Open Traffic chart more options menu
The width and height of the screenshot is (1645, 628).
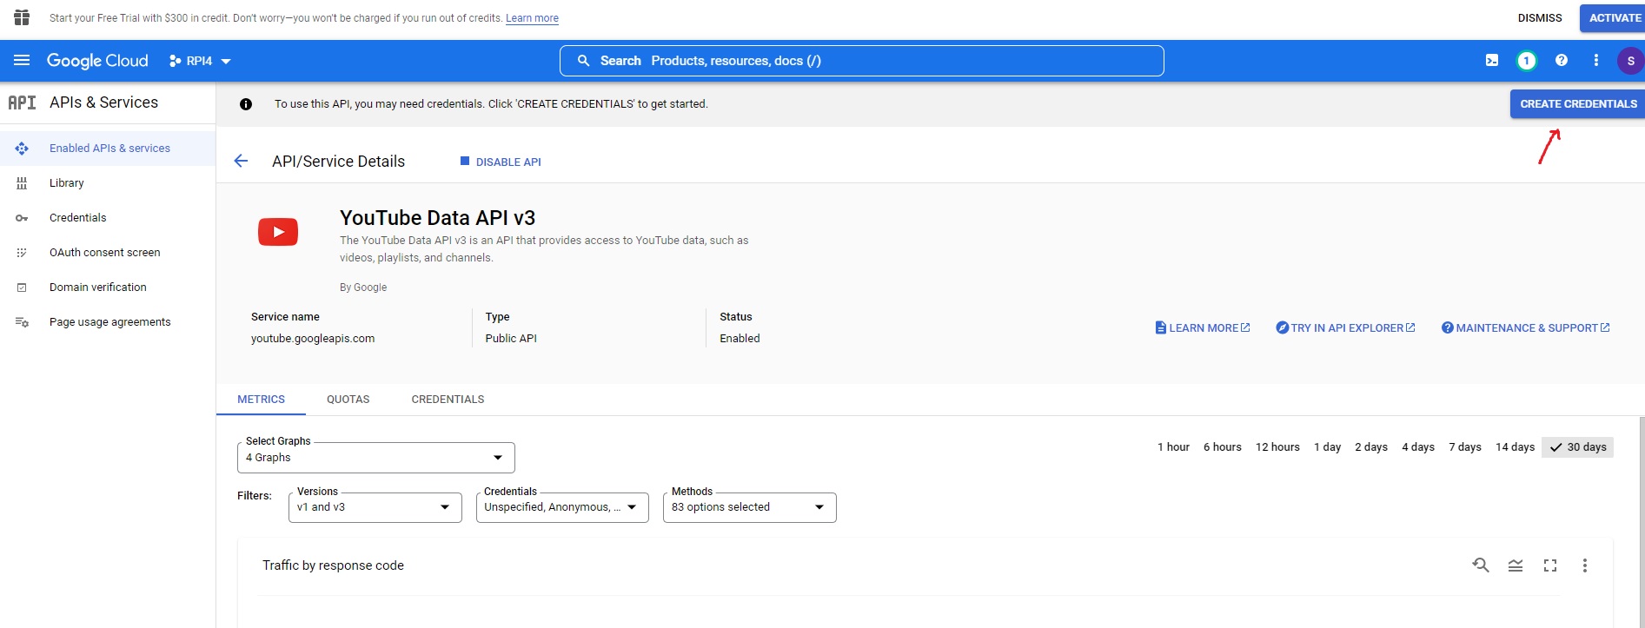(1585, 565)
